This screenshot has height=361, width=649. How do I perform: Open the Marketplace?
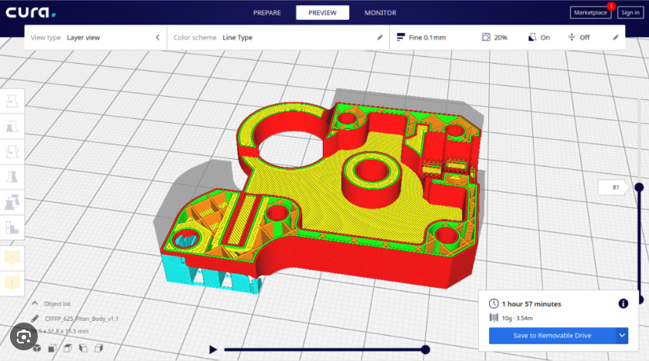coord(591,12)
